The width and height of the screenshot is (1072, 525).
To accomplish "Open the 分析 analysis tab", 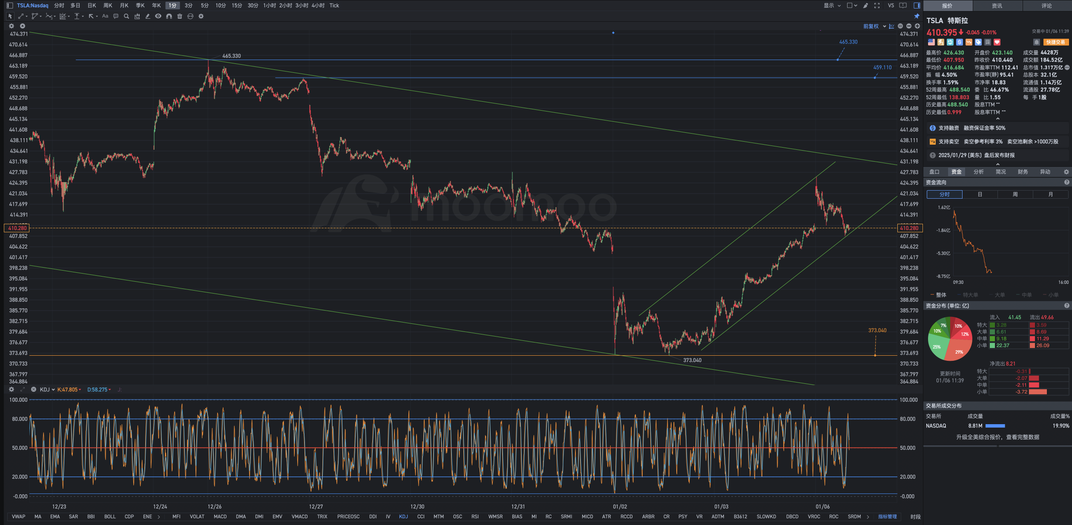I will pos(979,172).
